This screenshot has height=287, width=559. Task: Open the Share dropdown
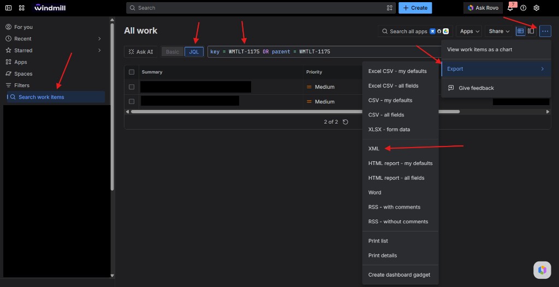pos(499,31)
